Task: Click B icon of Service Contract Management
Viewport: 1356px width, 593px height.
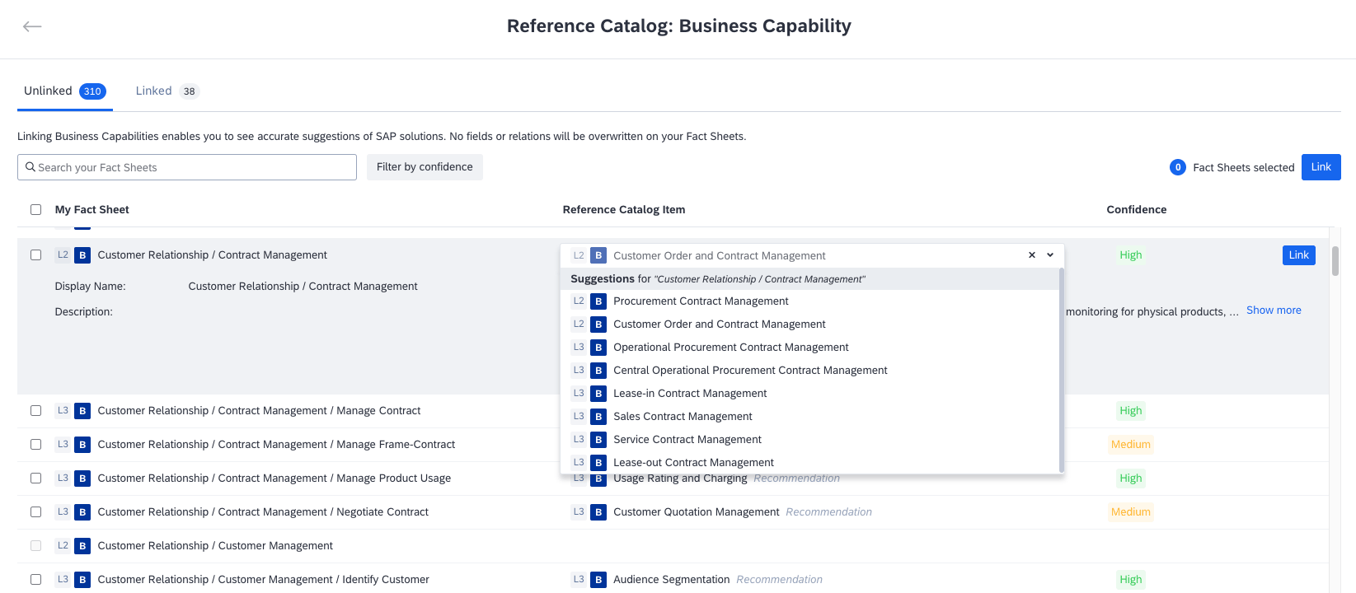Action: [598, 440]
